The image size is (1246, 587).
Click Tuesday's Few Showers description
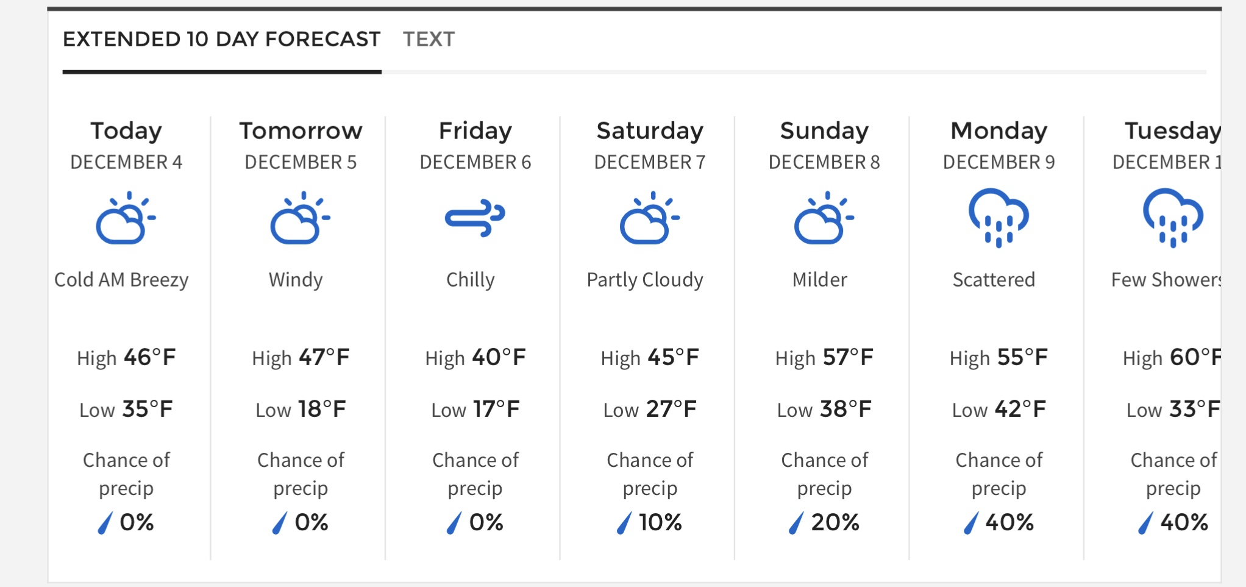click(x=1166, y=280)
